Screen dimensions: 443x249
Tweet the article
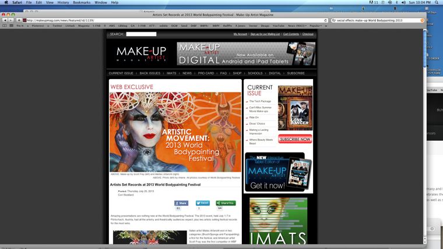click(203, 203)
